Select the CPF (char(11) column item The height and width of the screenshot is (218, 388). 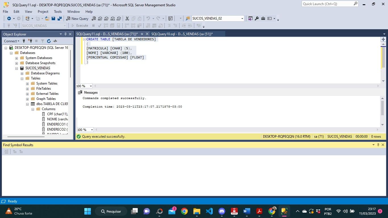57,114
